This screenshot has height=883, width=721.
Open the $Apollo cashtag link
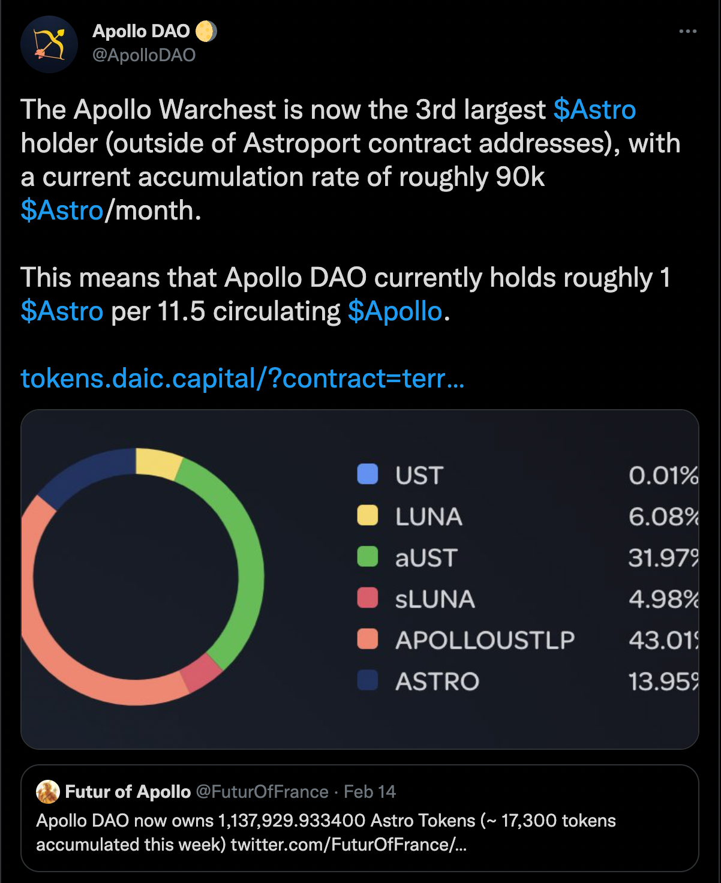395,311
